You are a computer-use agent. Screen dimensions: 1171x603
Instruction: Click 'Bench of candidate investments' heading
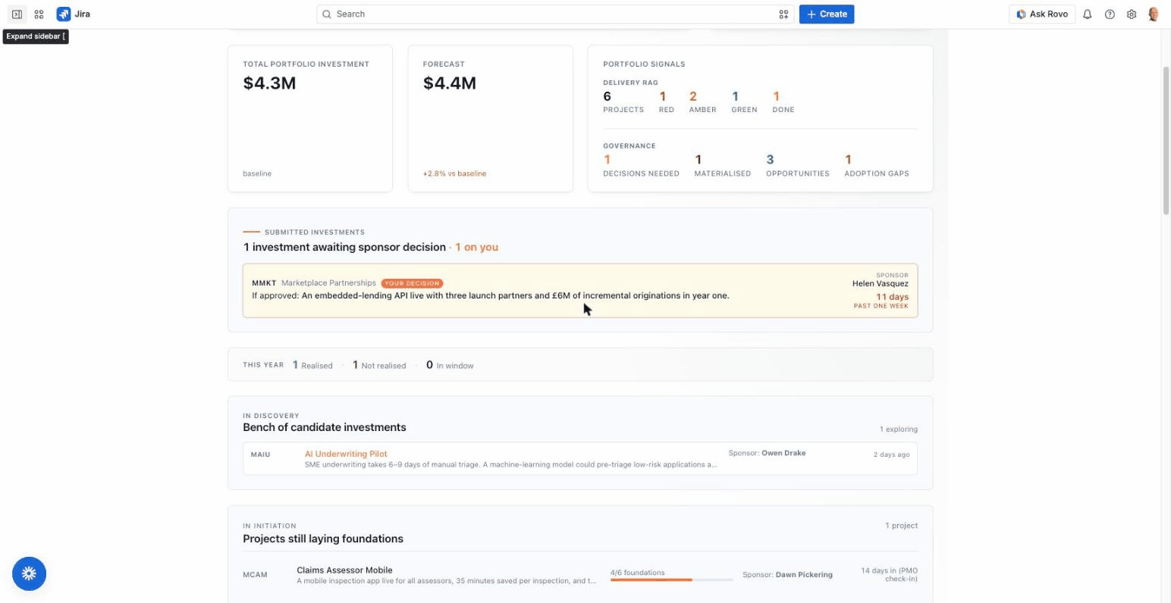pyautogui.click(x=324, y=427)
